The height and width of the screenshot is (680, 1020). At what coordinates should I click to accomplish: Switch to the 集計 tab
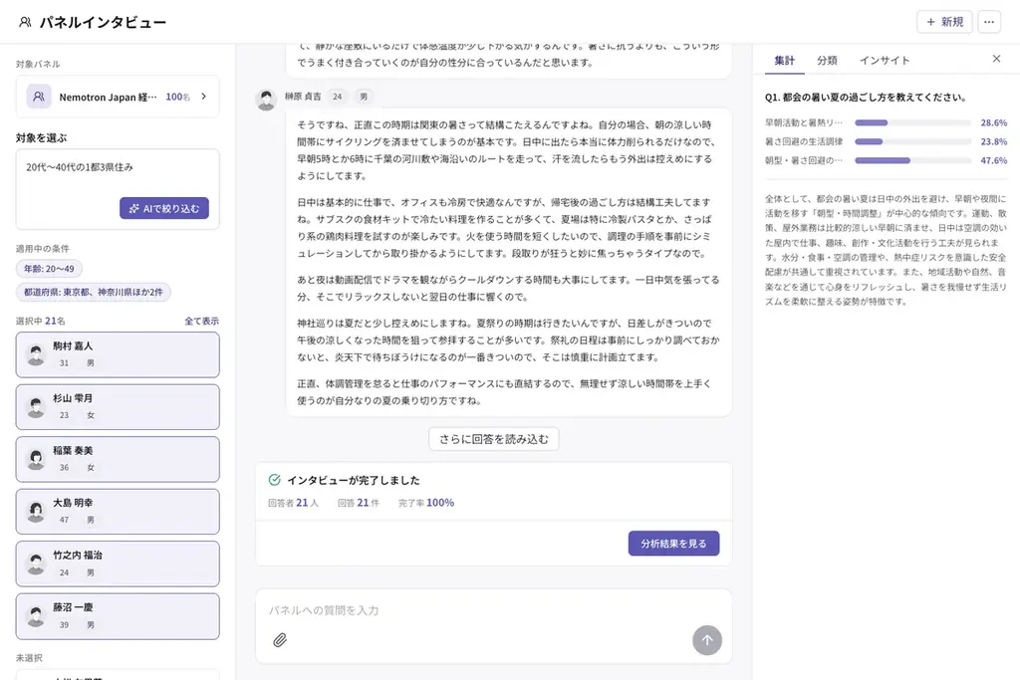pyautogui.click(x=784, y=61)
